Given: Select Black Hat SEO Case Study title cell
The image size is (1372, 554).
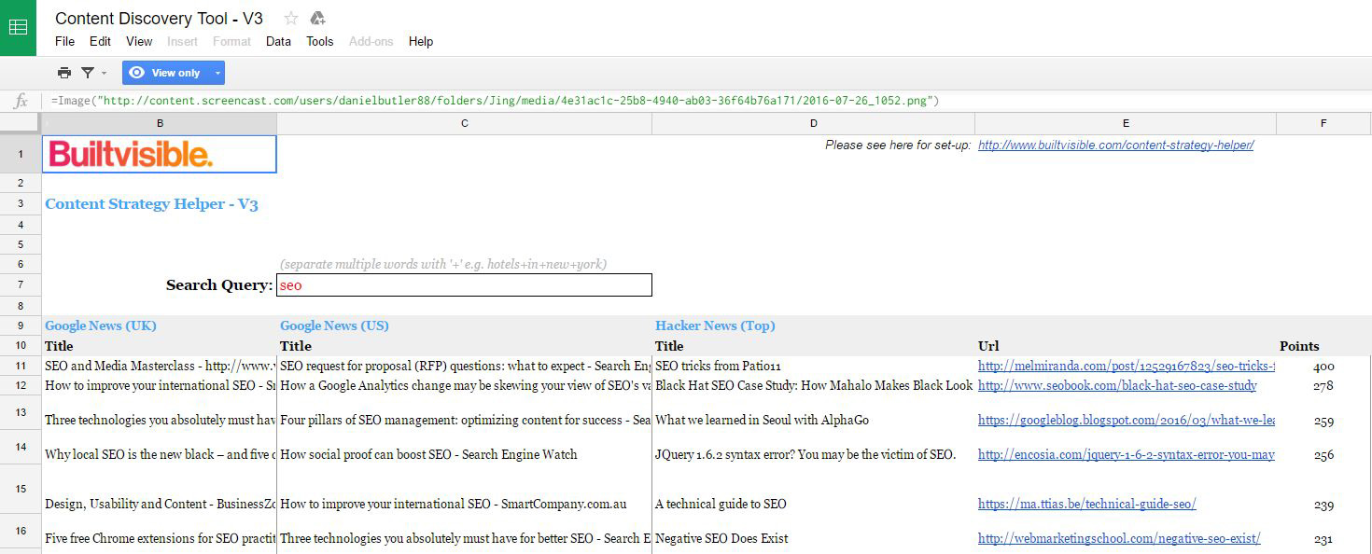Looking at the screenshot, I should click(x=813, y=385).
